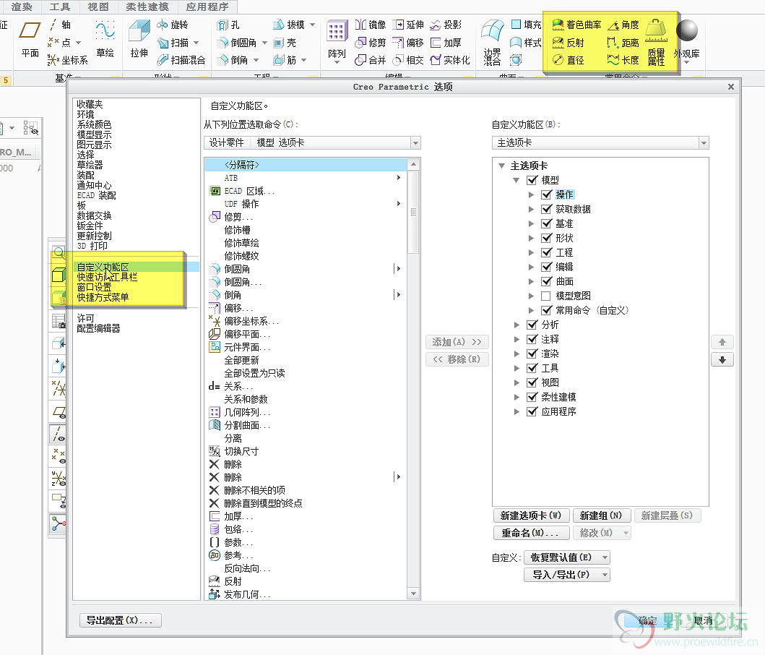Expand the ATB submenu arrow
The image size is (765, 655).
[x=399, y=178]
